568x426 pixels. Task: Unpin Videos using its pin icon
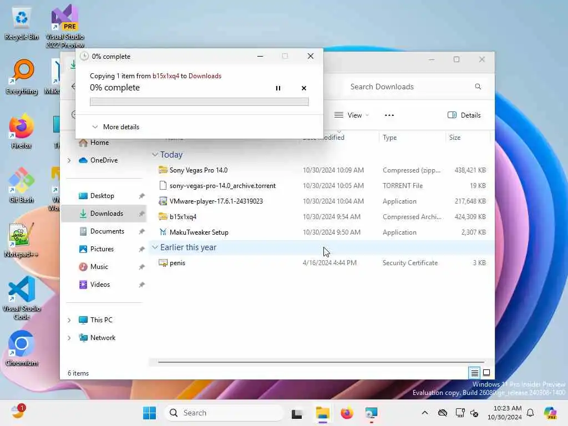141,285
